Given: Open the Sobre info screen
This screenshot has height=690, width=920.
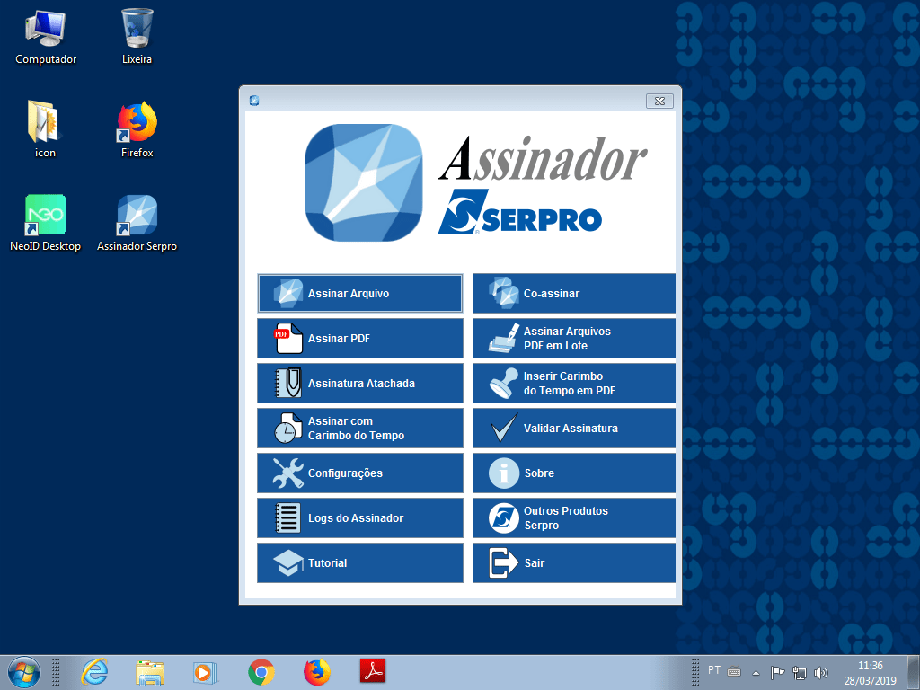Looking at the screenshot, I should pyautogui.click(x=574, y=473).
